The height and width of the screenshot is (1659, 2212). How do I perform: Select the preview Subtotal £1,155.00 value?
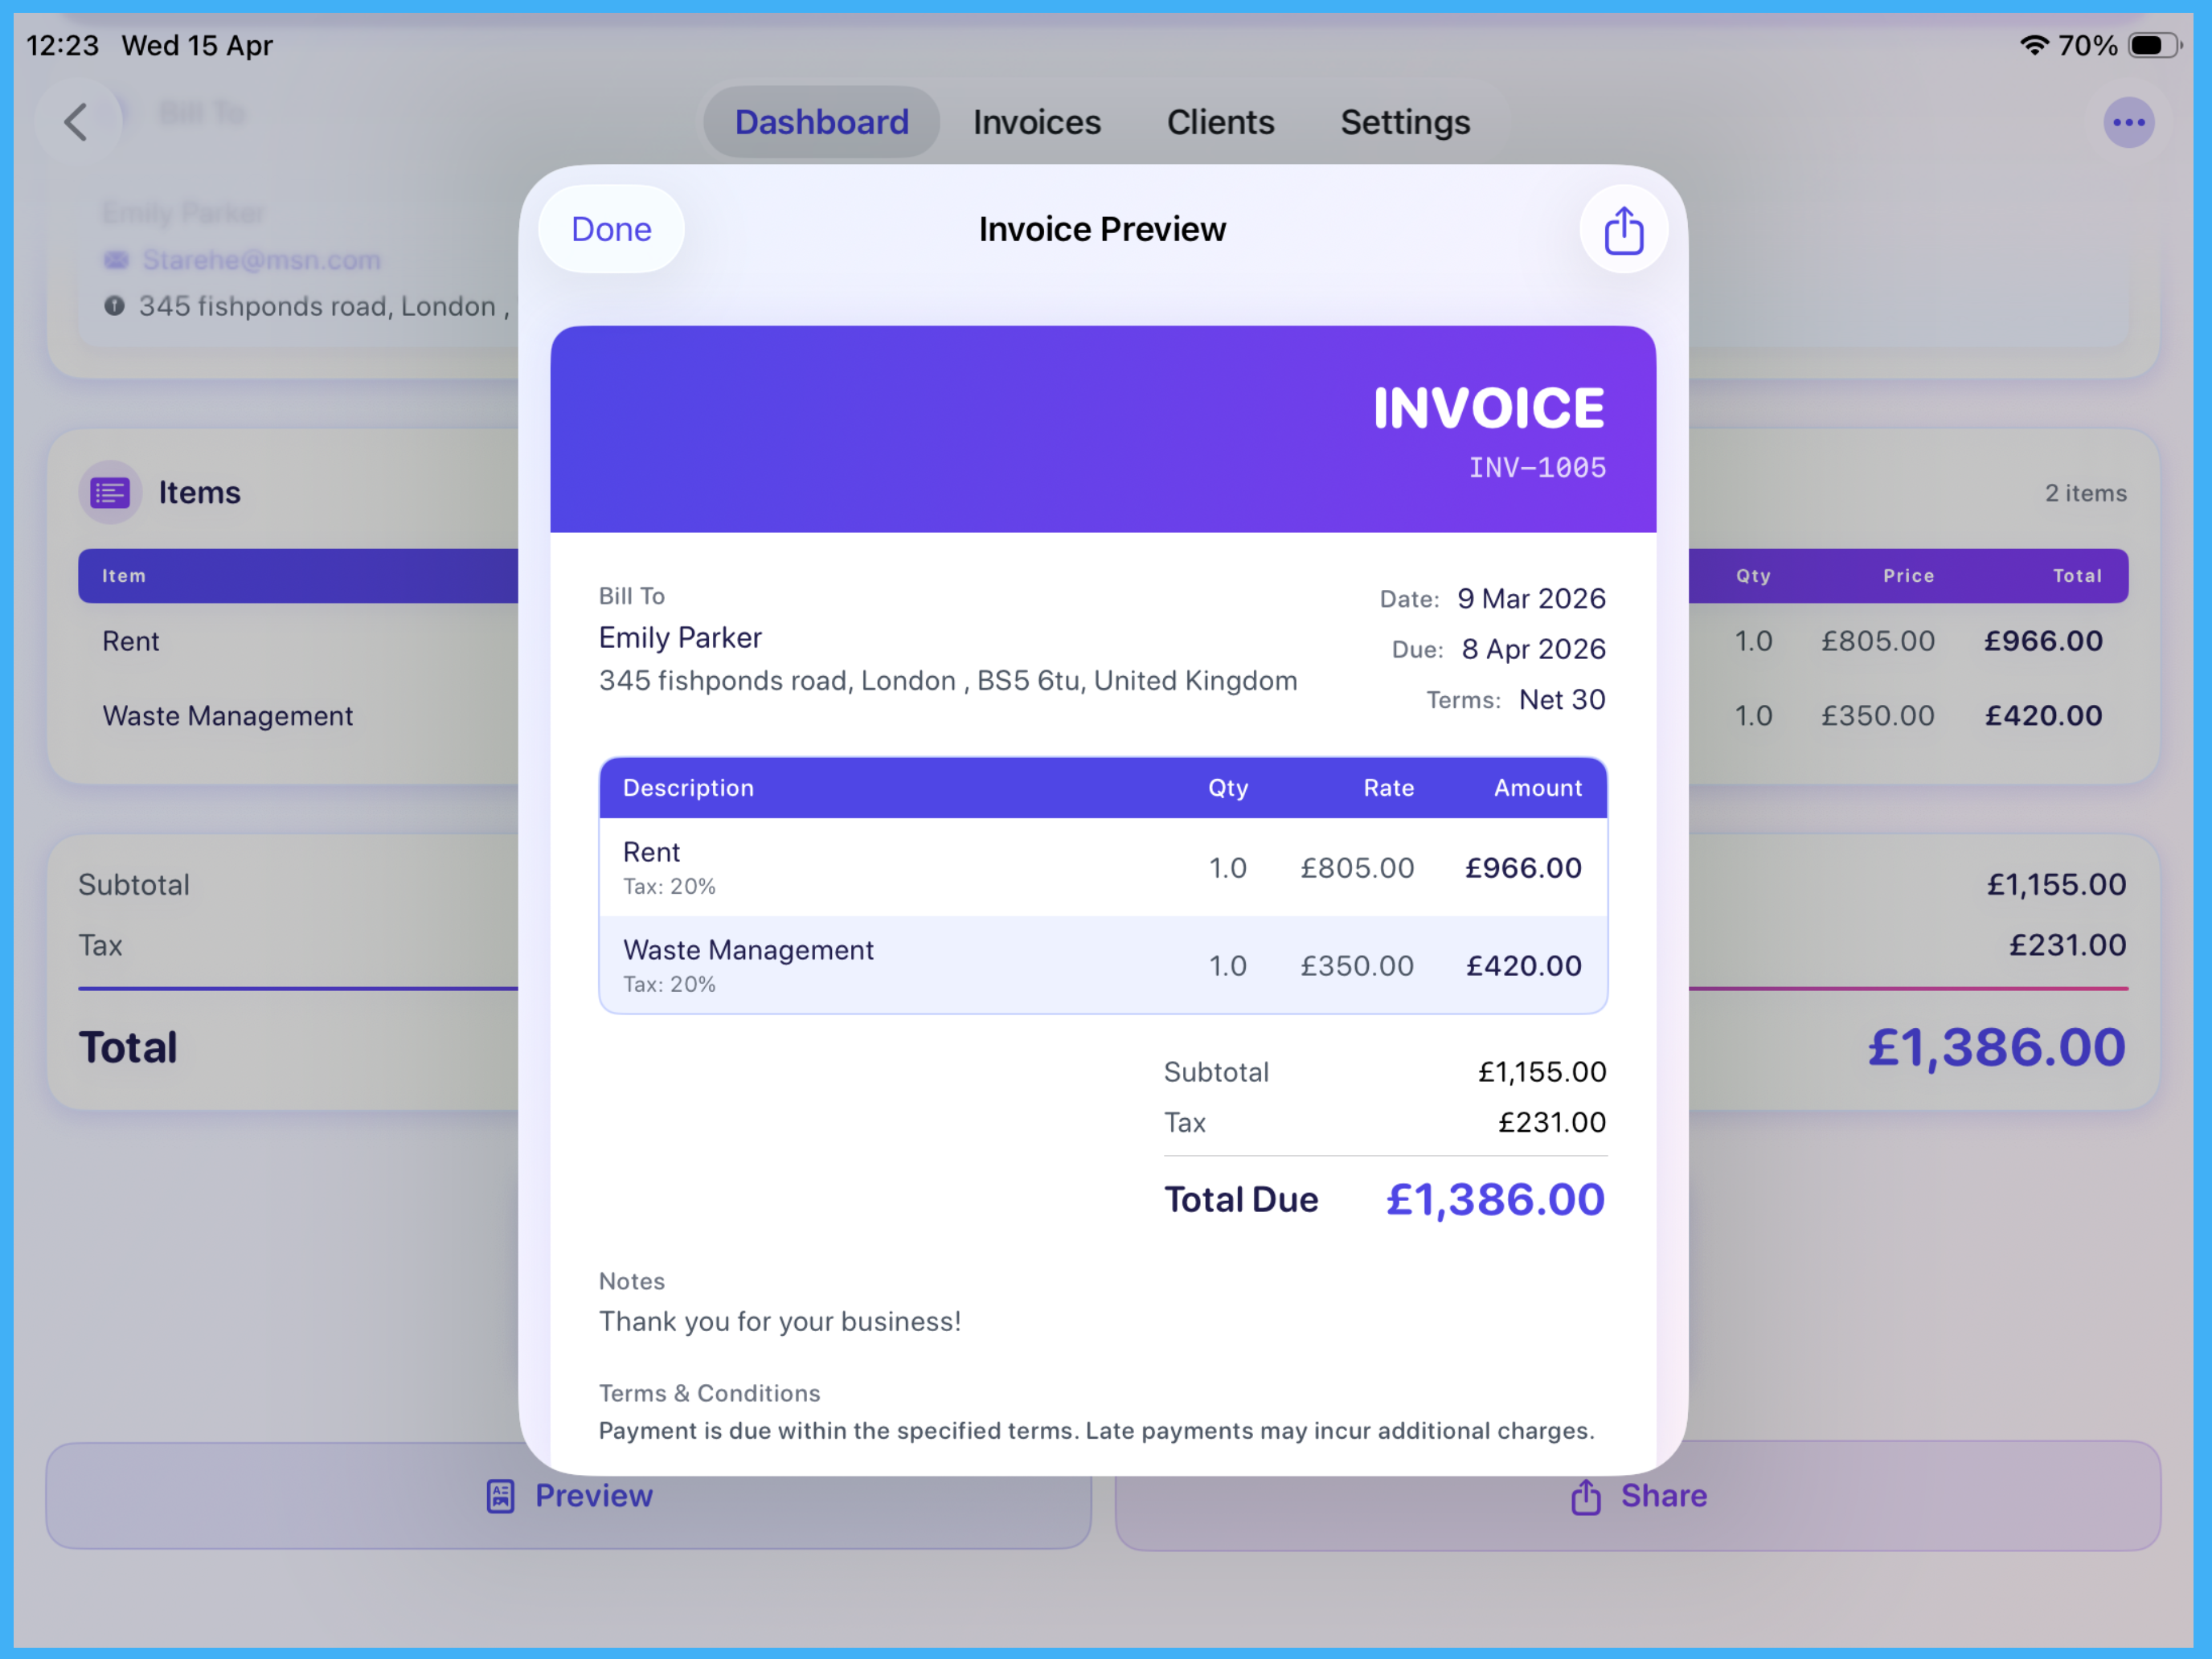[1542, 1072]
